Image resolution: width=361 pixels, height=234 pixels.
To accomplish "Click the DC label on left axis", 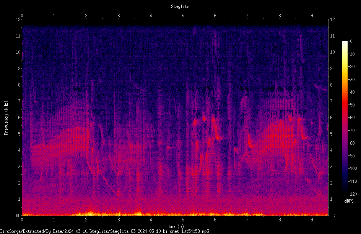I will (x=18, y=215).
